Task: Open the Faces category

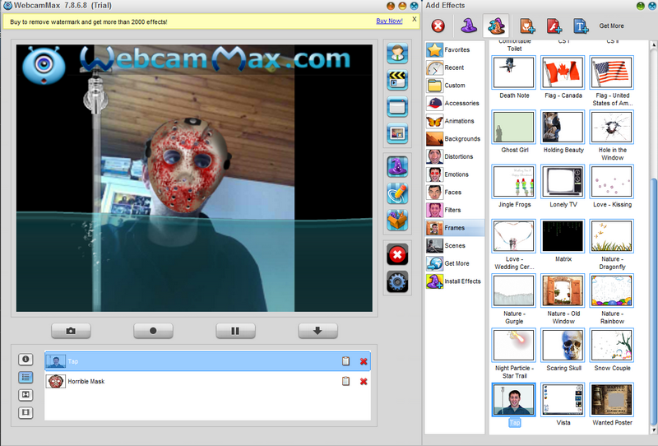Action: coord(455,192)
